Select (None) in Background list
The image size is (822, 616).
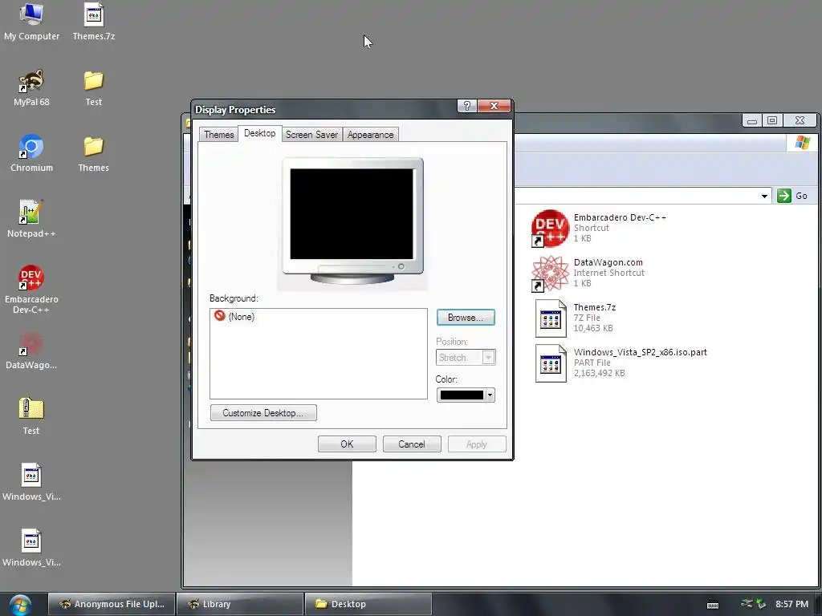coord(234,316)
